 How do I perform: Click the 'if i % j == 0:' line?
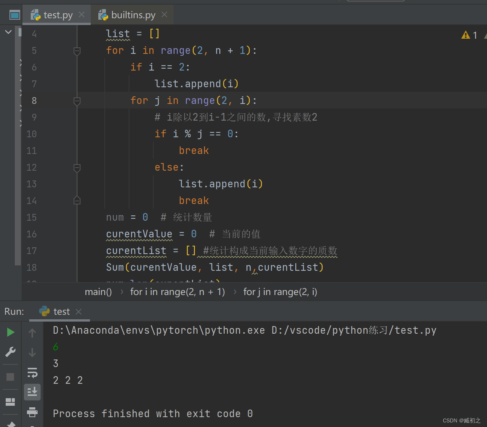[x=197, y=134]
